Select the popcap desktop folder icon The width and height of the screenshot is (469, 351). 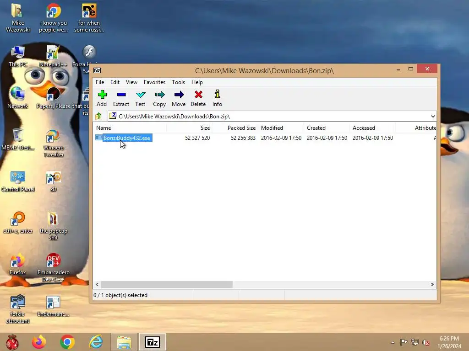point(54,226)
